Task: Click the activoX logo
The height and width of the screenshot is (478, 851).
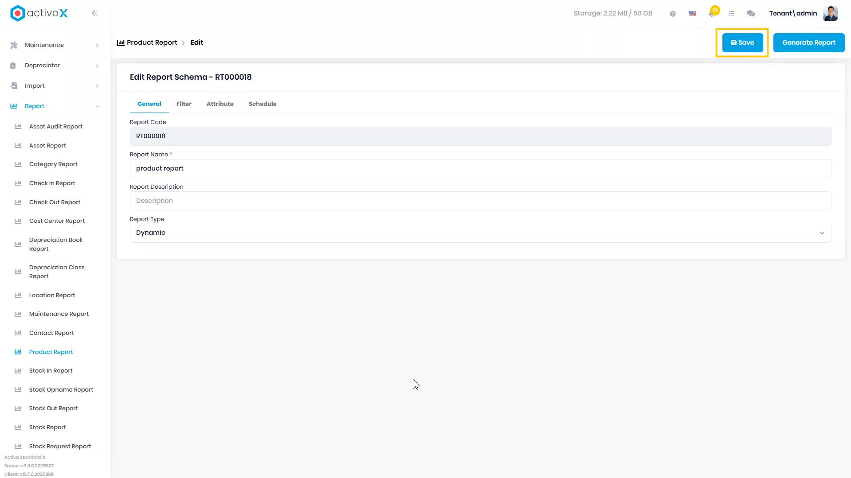Action: [39, 13]
